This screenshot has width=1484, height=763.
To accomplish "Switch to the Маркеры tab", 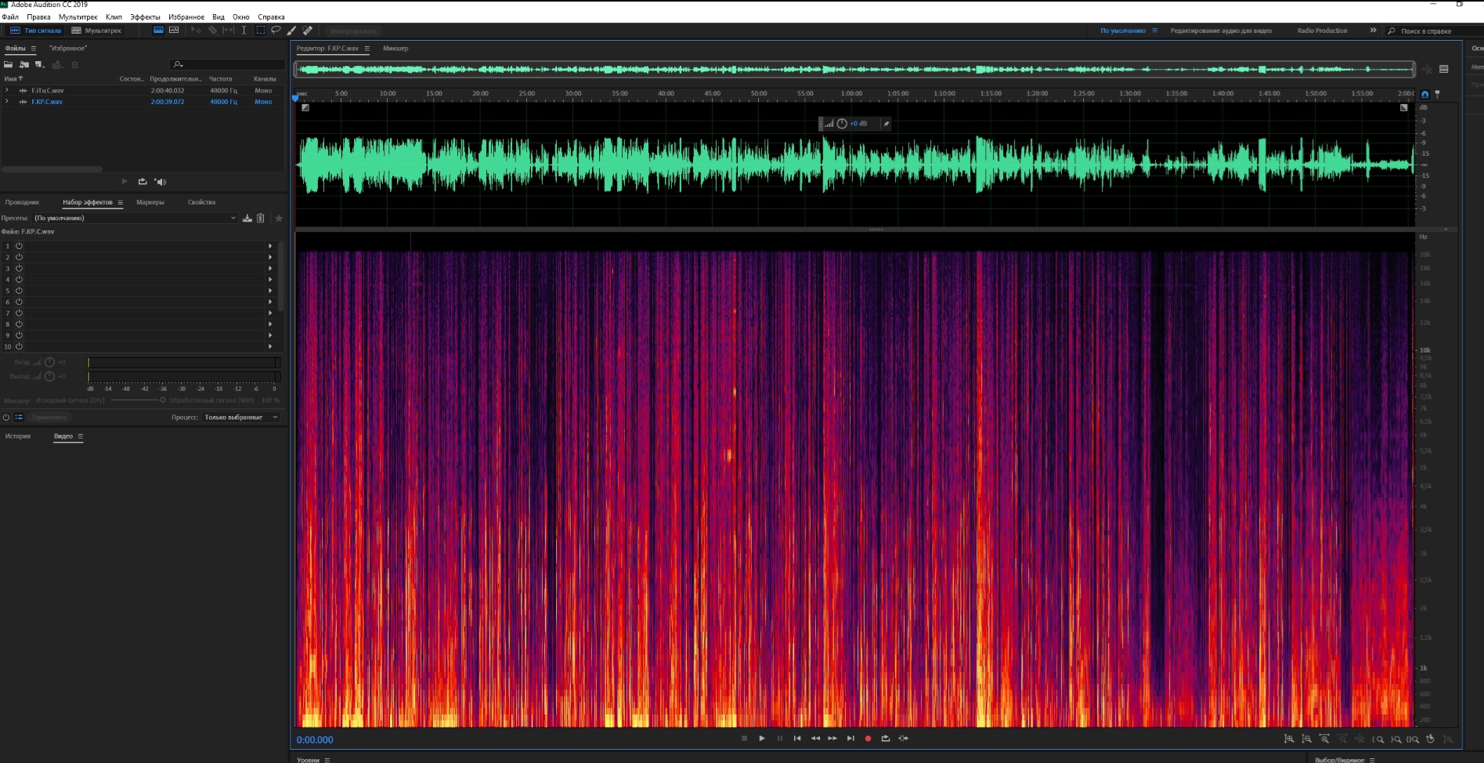I will click(x=150, y=202).
